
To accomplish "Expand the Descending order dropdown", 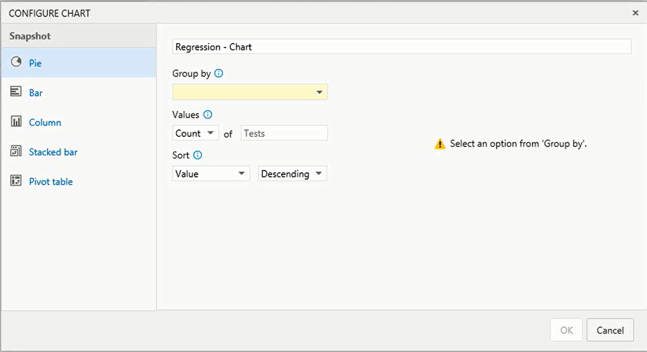I will [293, 174].
